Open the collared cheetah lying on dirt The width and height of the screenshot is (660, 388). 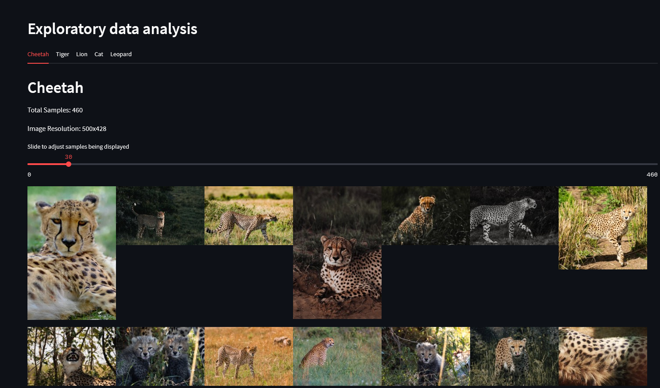(337, 253)
